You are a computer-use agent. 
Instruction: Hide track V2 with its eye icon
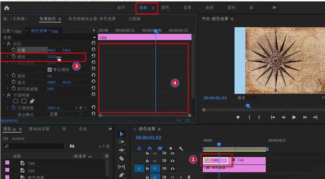point(172,161)
